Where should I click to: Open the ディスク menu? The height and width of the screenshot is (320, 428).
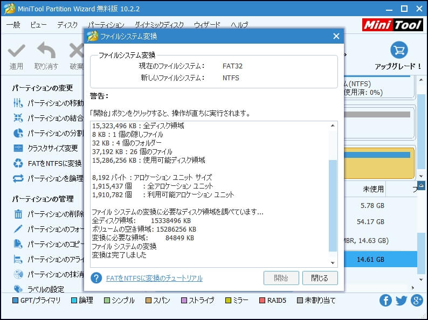coord(67,25)
